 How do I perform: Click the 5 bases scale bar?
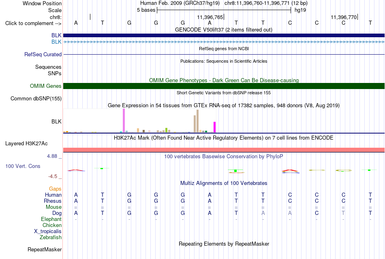(x=224, y=10)
